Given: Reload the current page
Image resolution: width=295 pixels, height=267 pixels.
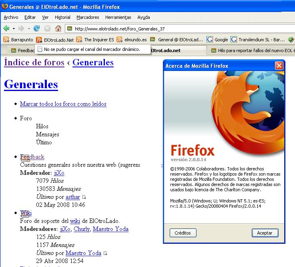Looking at the screenshot, I should click(37, 28).
